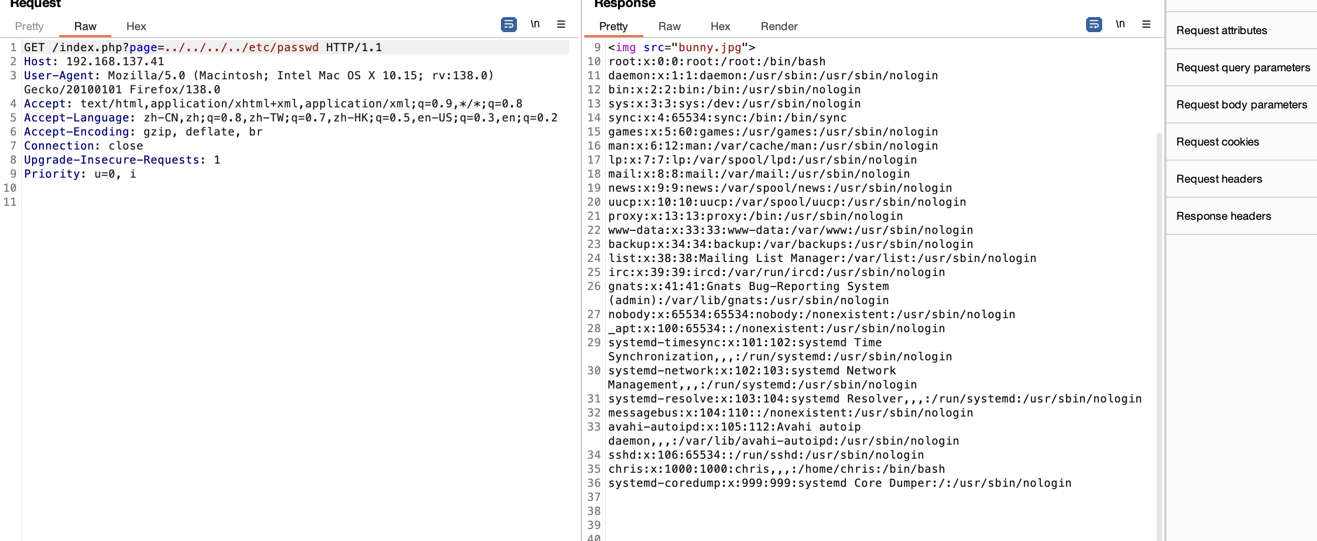
Task: Expand Response headers section
Action: [1241, 216]
